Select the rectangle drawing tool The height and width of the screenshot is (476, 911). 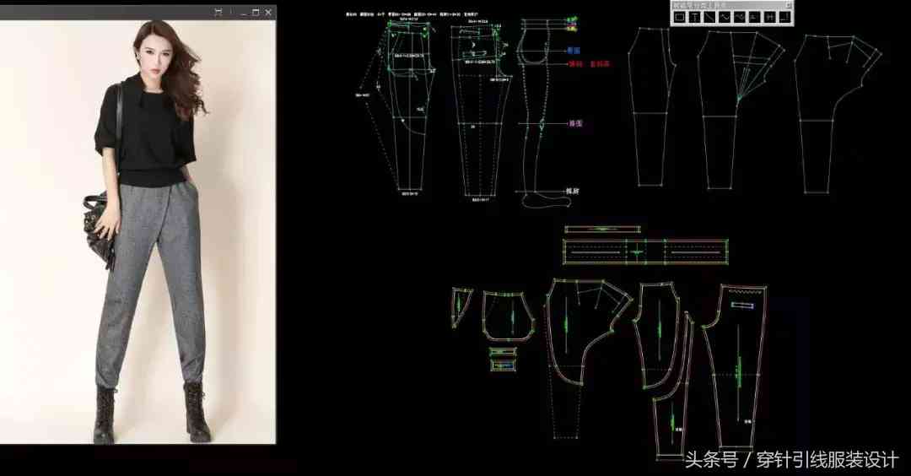[x=680, y=17]
